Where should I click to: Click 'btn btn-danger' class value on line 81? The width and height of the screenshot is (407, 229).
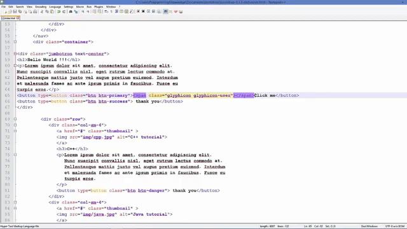pos(146,191)
